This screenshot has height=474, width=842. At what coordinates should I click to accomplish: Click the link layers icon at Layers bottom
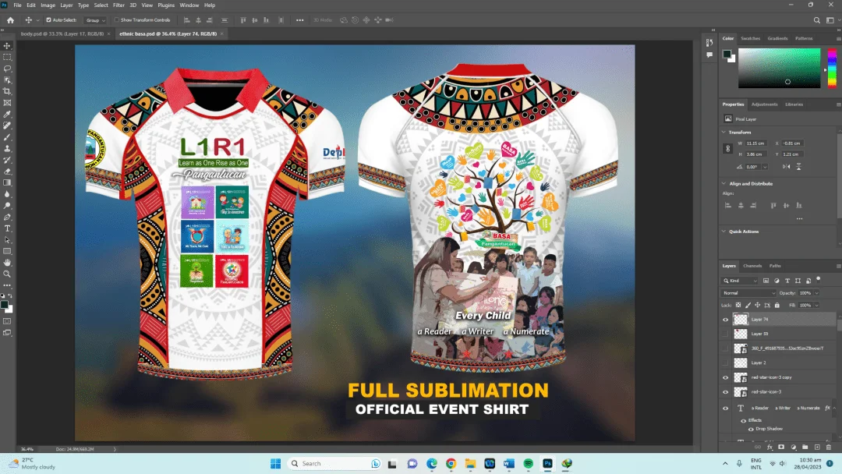(758, 447)
